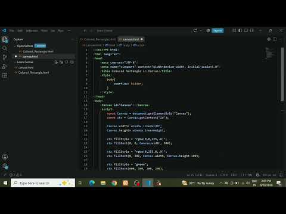Open the Run menu
Screen dimensions: 286x214
point(61,31)
